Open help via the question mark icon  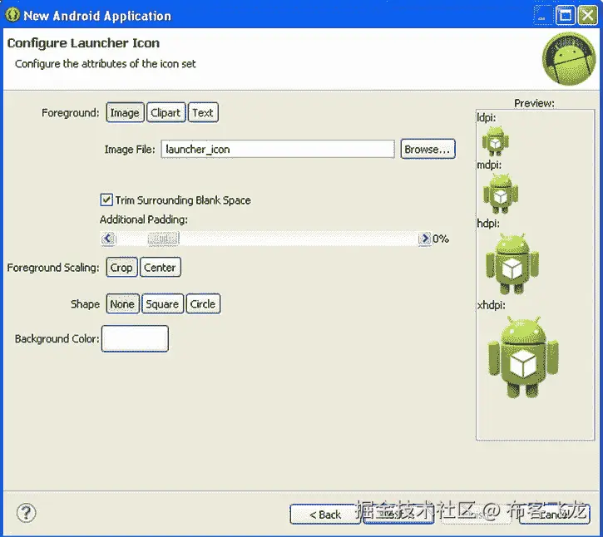26,512
